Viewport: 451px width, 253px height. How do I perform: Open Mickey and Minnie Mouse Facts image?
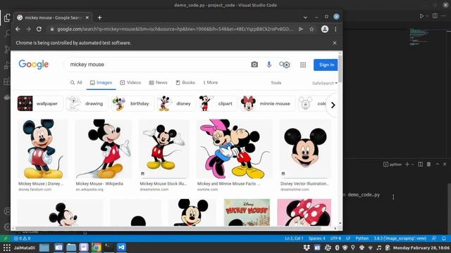point(234,149)
